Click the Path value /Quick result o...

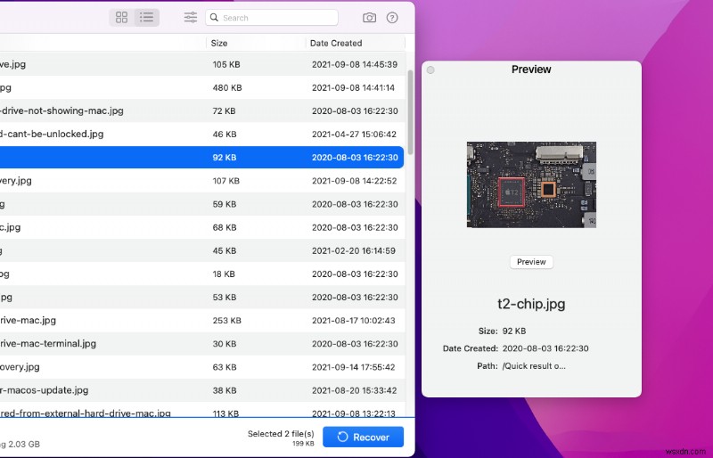[x=534, y=365]
